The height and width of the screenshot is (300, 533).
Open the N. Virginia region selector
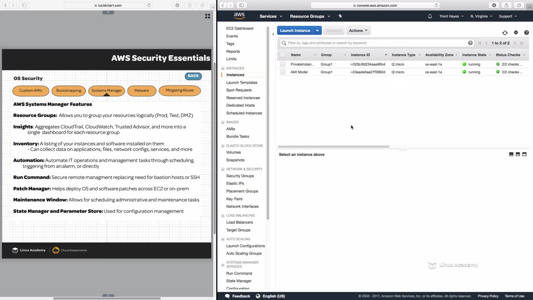(x=481, y=16)
